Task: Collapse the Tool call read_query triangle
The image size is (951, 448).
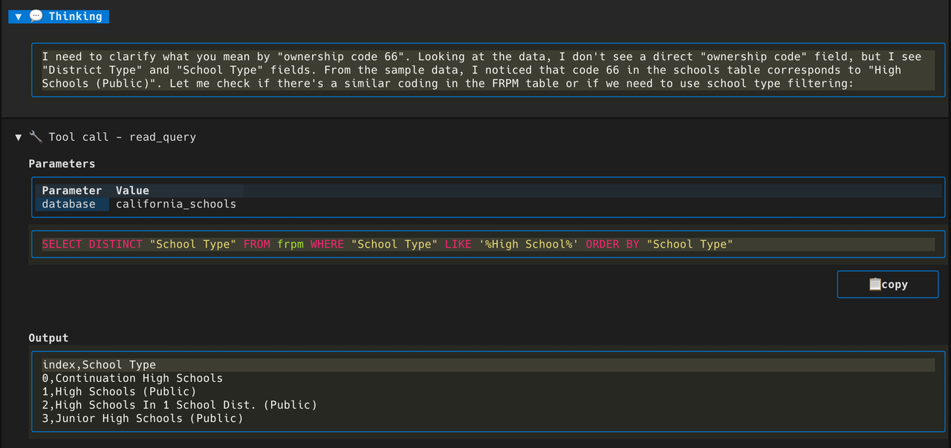Action: (19, 137)
